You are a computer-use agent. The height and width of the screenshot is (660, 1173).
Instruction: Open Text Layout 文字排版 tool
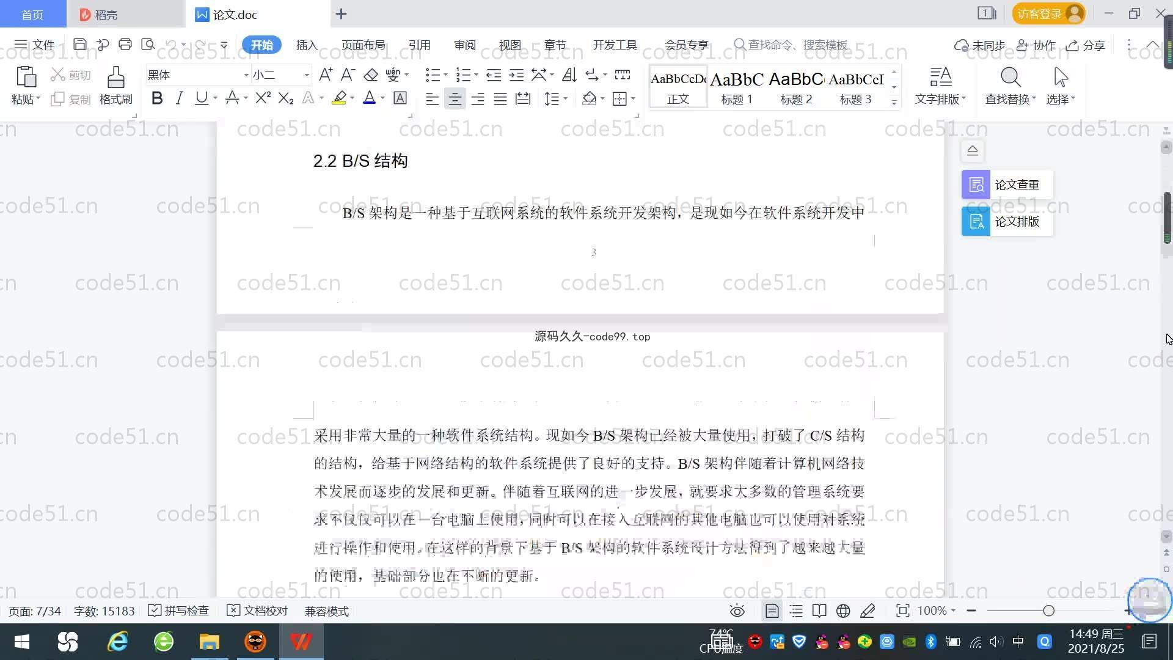click(940, 86)
